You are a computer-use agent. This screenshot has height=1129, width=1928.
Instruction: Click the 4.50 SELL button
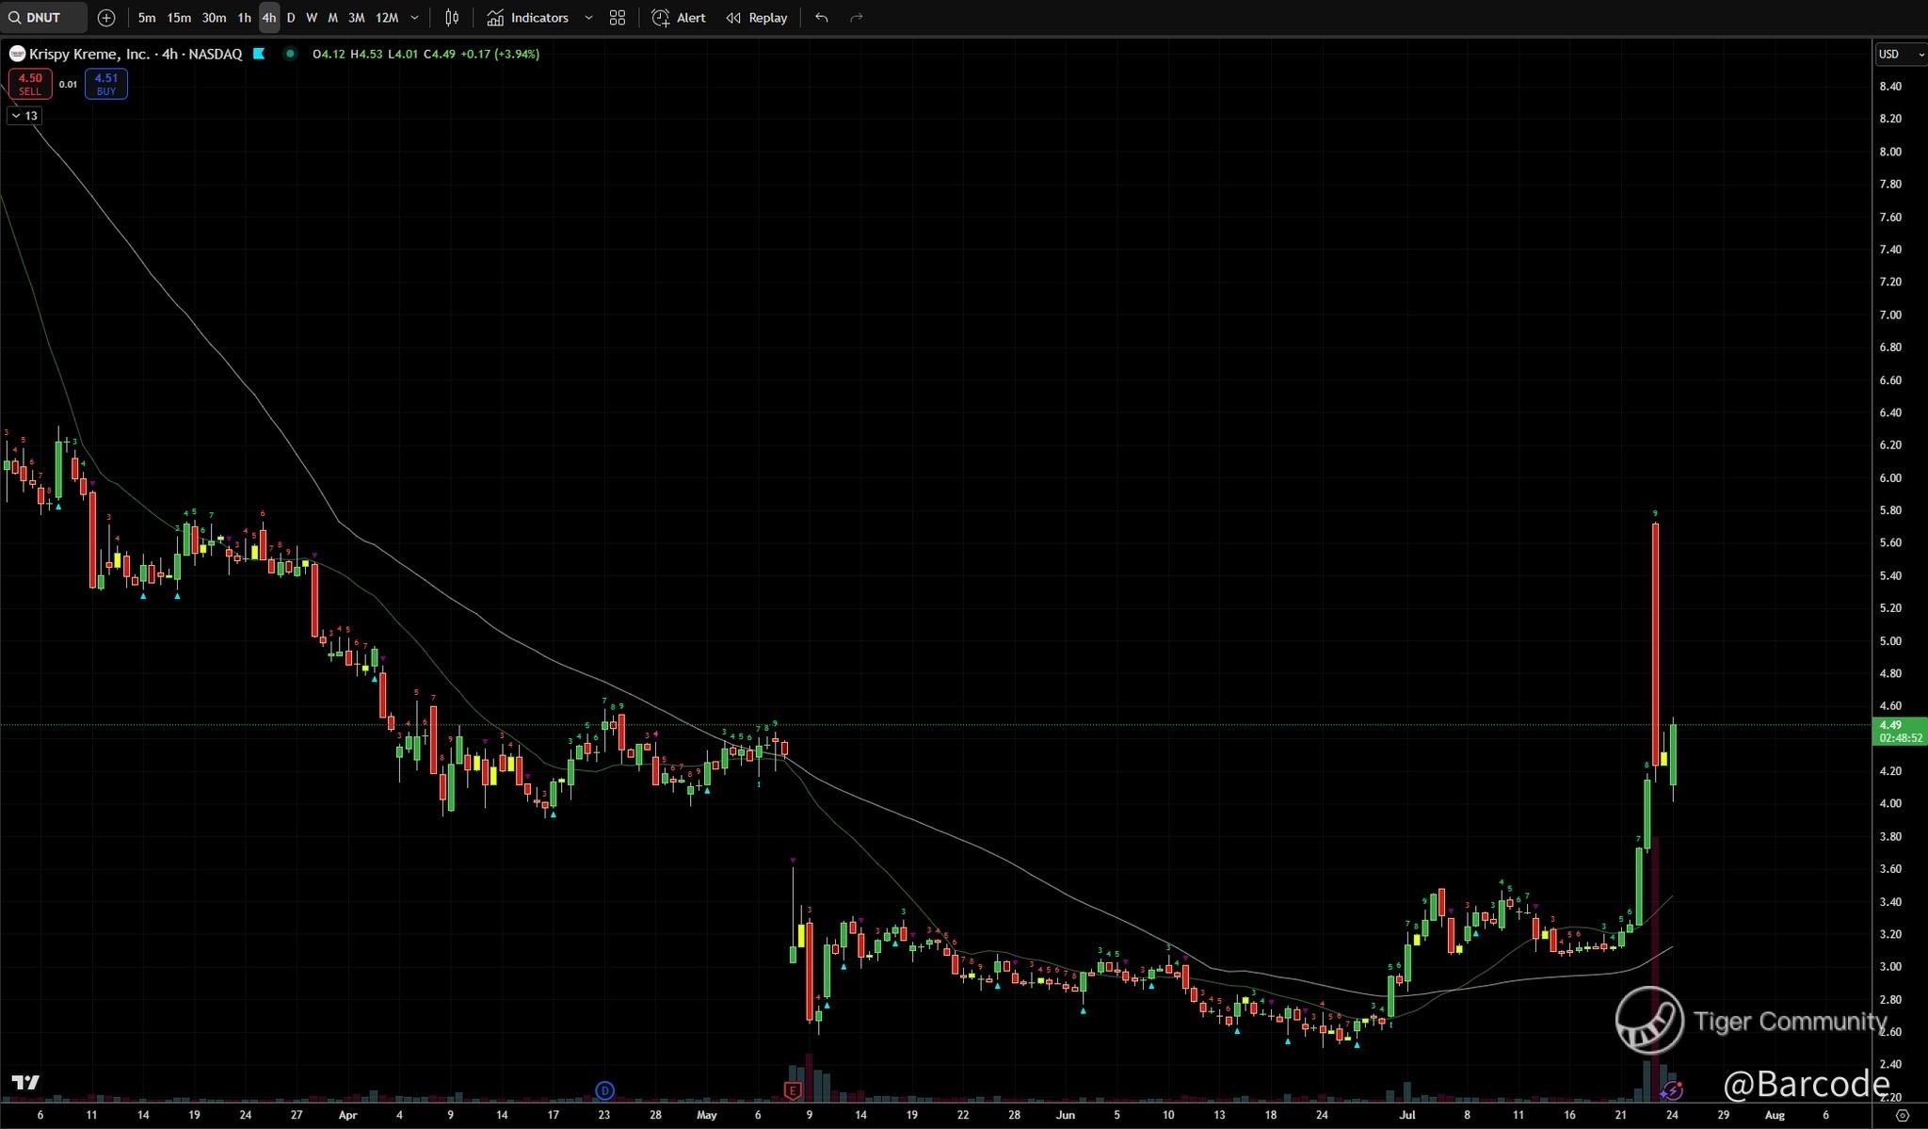(x=29, y=84)
